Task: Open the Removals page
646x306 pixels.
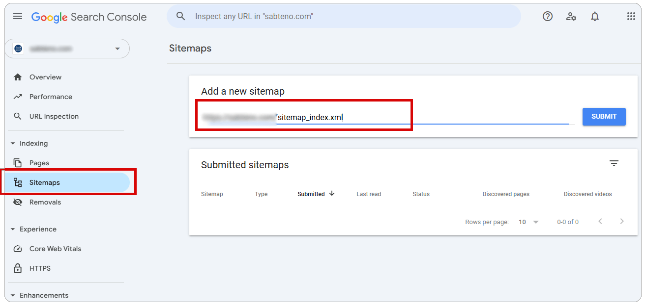Action: click(45, 203)
